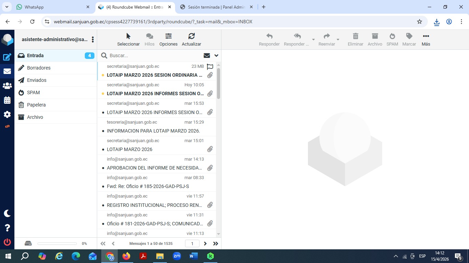Go to next page of messages
The width and height of the screenshot is (469, 263).
click(x=205, y=243)
